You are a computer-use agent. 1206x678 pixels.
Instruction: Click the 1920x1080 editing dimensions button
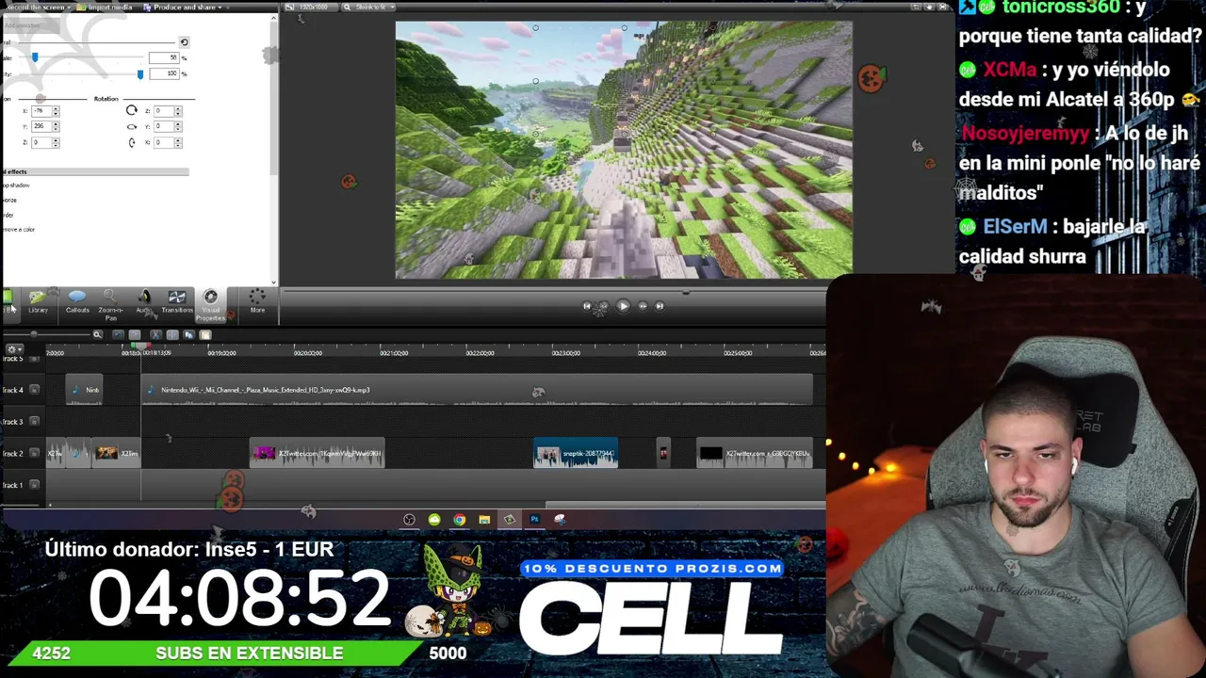[x=313, y=8]
